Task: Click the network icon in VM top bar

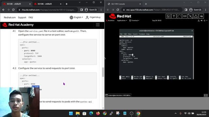Action: coord(199,20)
